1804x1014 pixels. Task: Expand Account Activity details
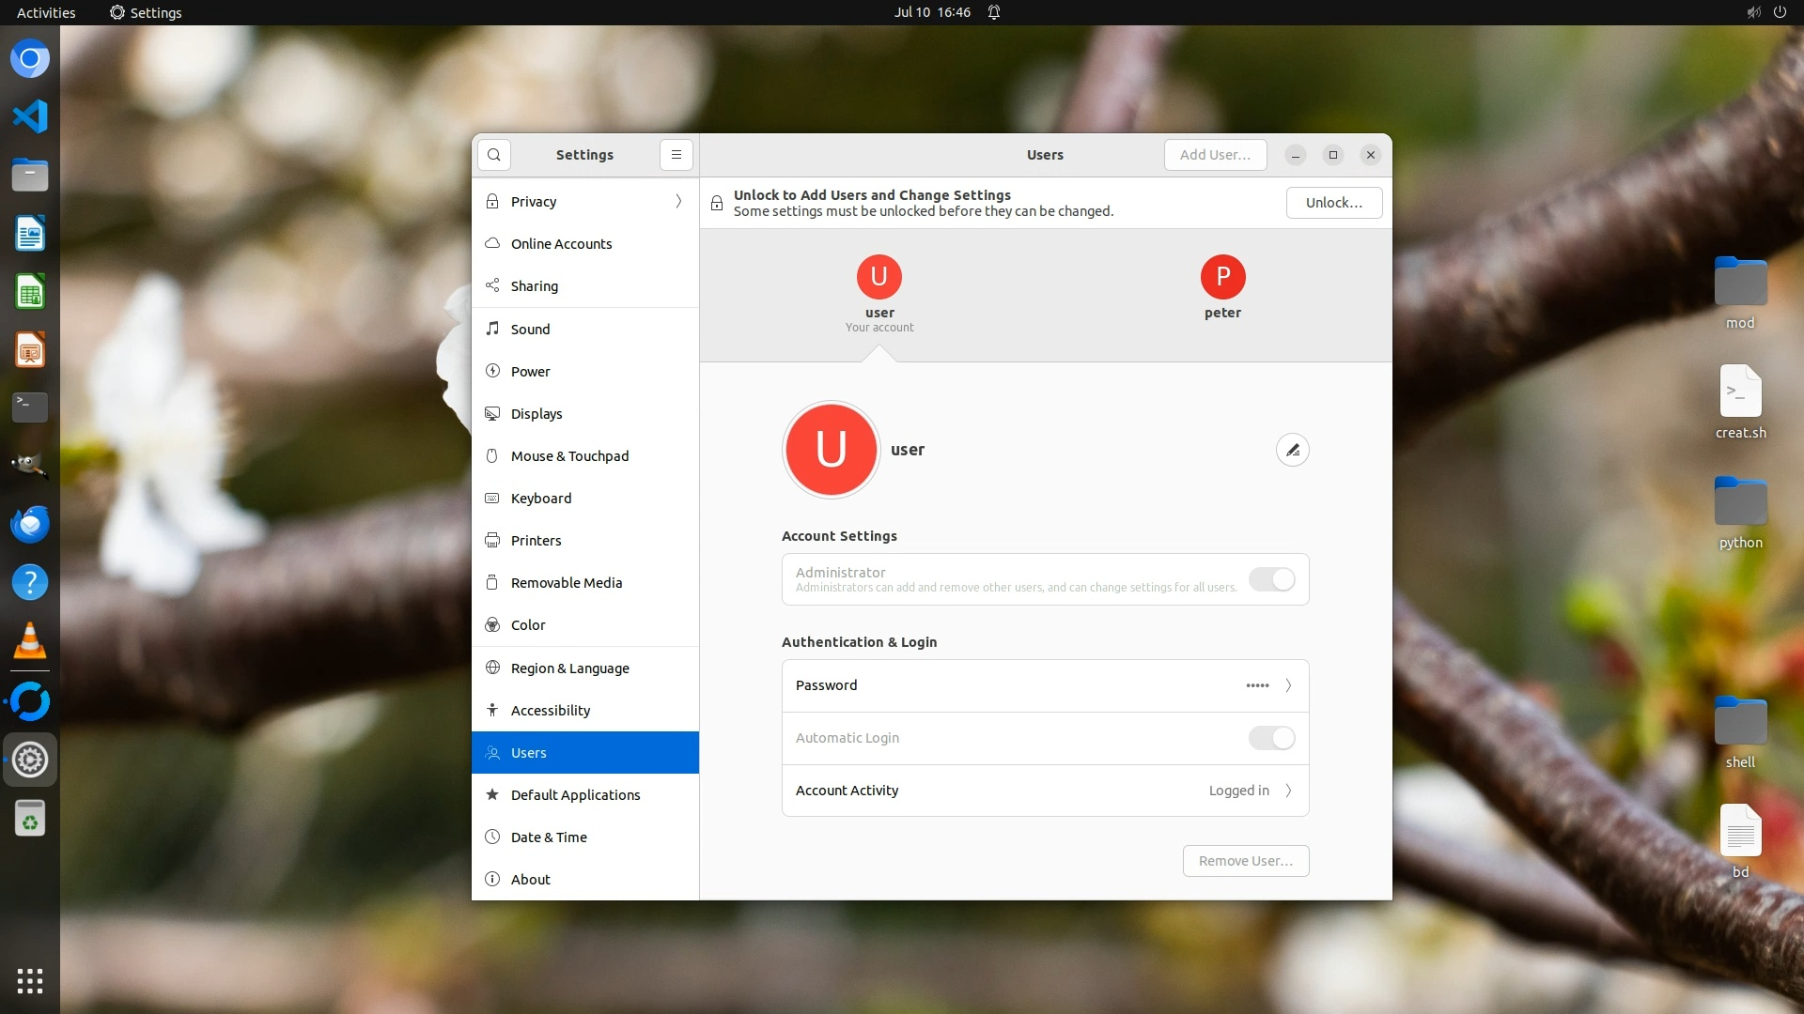tap(1288, 791)
